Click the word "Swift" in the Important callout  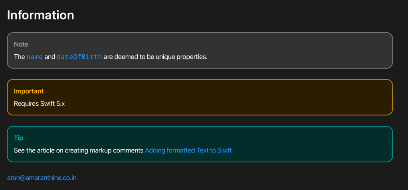48,104
